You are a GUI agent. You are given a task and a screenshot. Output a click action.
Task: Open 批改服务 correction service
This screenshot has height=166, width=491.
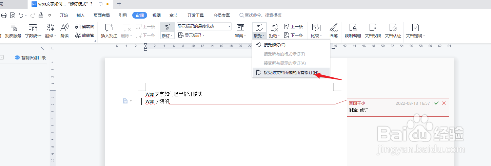pos(13,31)
